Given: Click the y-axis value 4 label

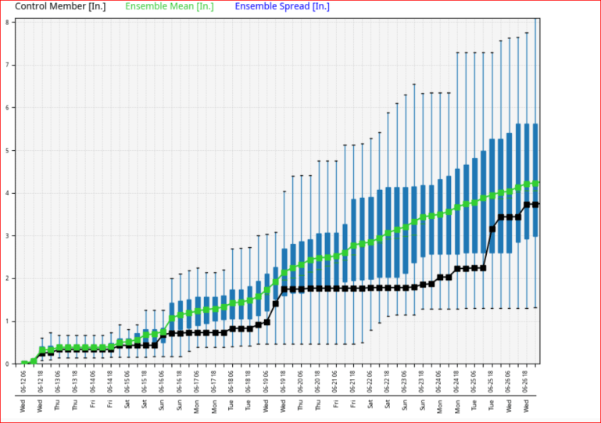Looking at the screenshot, I should click(x=7, y=193).
